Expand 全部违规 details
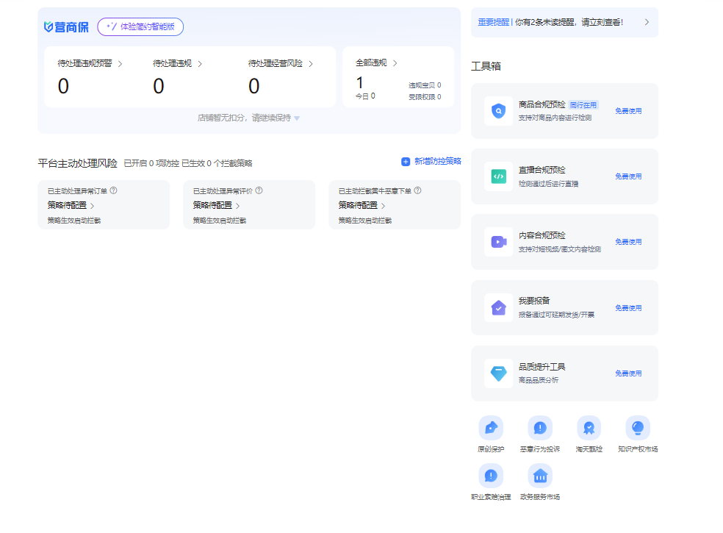The height and width of the screenshot is (533, 723). (395, 63)
